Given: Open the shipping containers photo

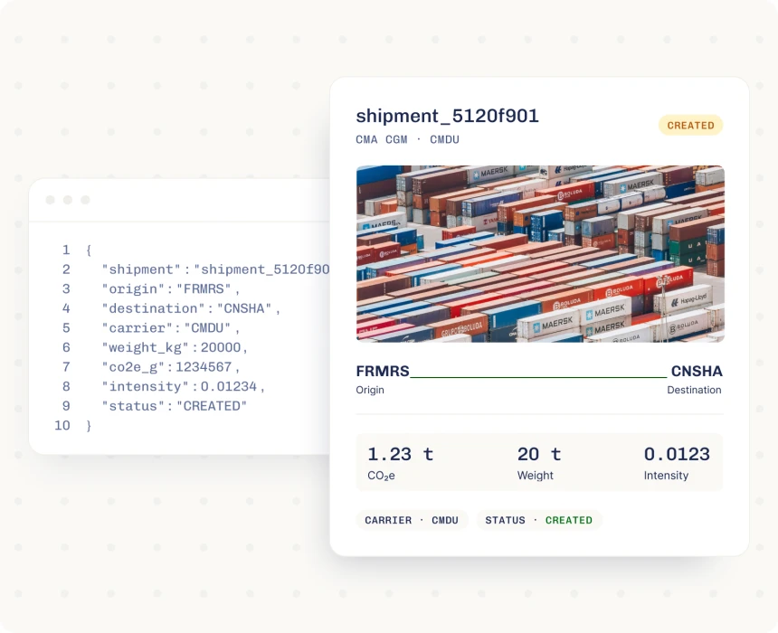Looking at the screenshot, I should tap(540, 253).
